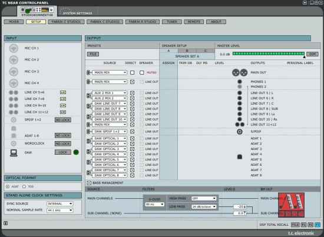Toggle Direct checkbox for DAW OPTICAL 1
This screenshot has height=237, width=324.
[132, 139]
